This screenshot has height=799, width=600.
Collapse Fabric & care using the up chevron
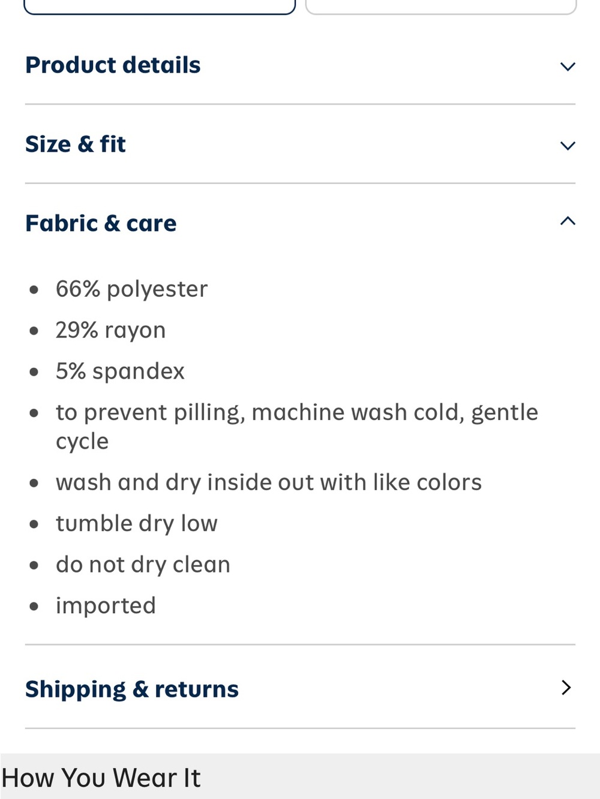[x=567, y=221]
